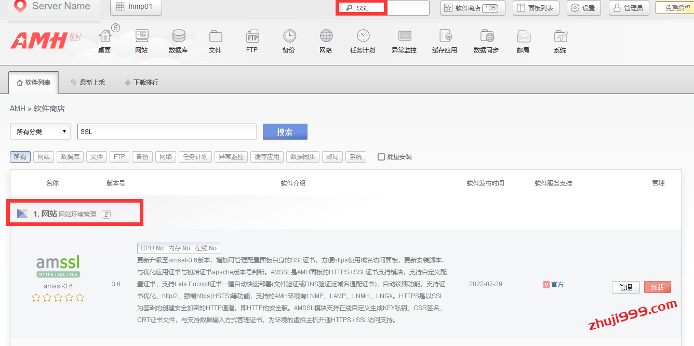Click 卸载 to uninstall amssl-3.6
The width and height of the screenshot is (694, 346).
click(x=657, y=287)
